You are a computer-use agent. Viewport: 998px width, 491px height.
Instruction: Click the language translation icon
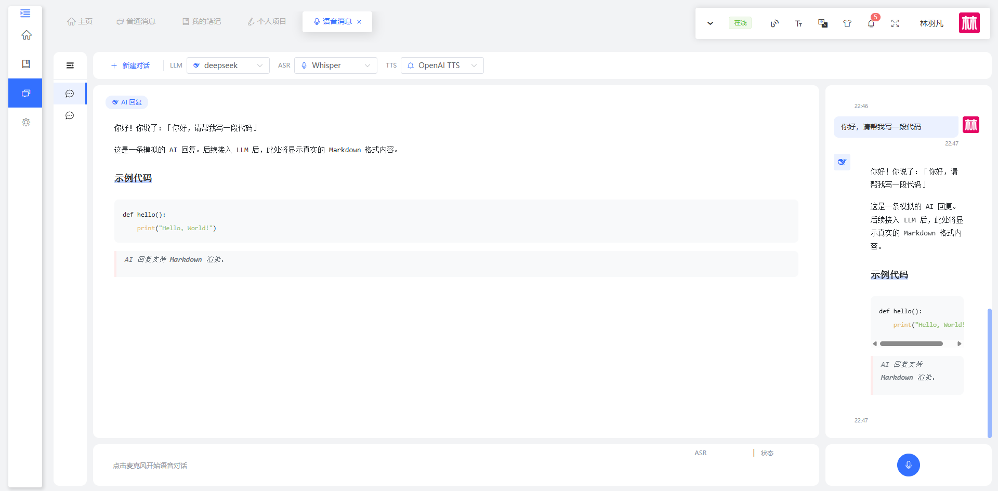[x=823, y=23]
